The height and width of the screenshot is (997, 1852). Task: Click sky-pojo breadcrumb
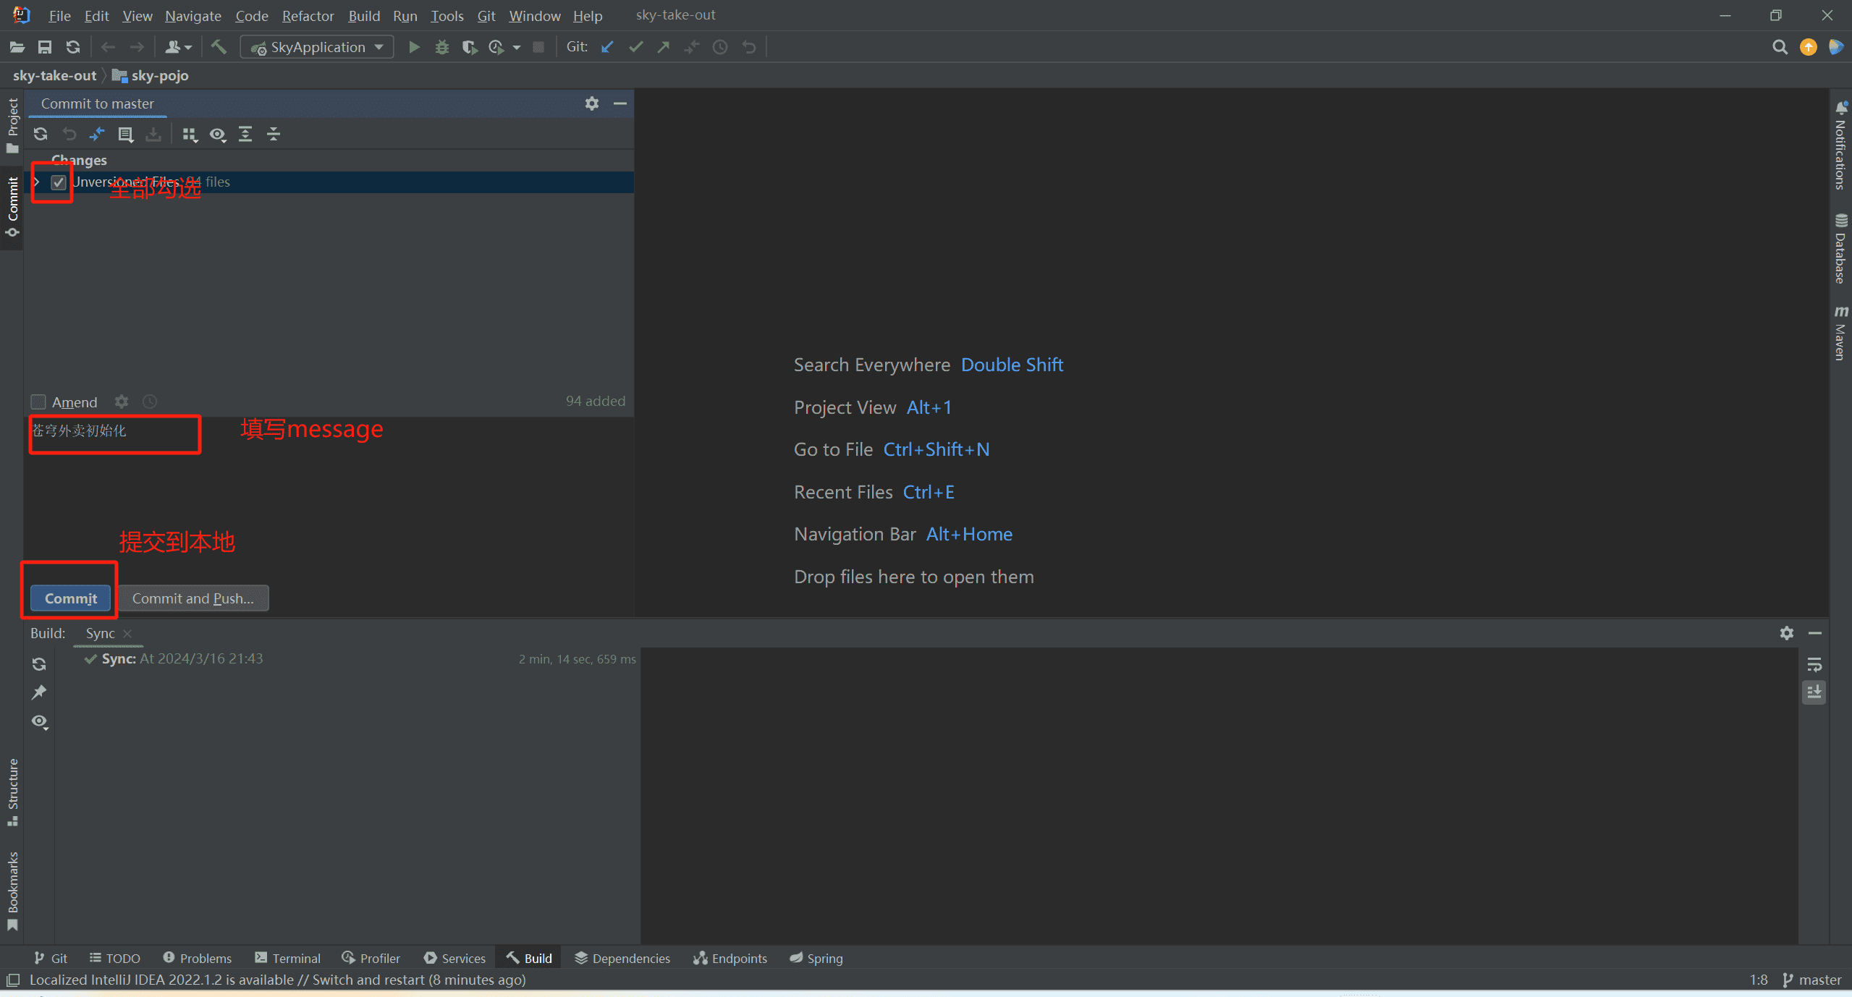point(151,75)
